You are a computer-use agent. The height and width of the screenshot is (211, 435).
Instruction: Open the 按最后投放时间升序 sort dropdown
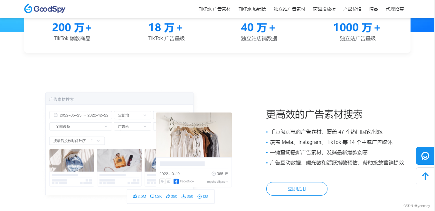point(77,141)
